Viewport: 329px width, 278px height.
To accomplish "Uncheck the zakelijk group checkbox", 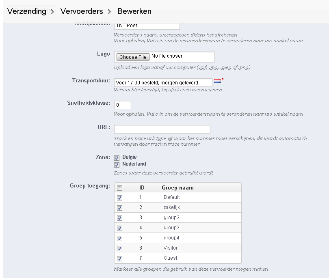I will 119,208.
